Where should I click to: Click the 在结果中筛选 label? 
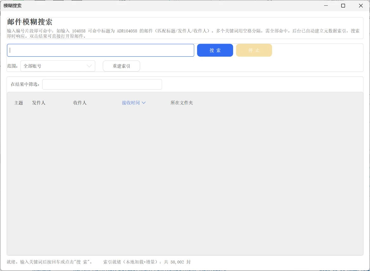[25, 84]
